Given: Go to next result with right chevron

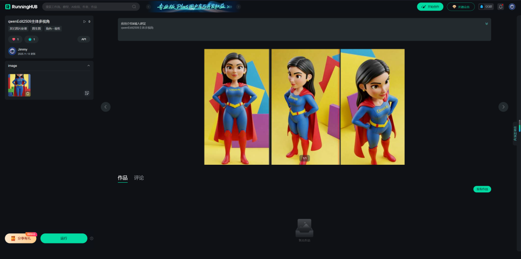Looking at the screenshot, I should tap(503, 107).
